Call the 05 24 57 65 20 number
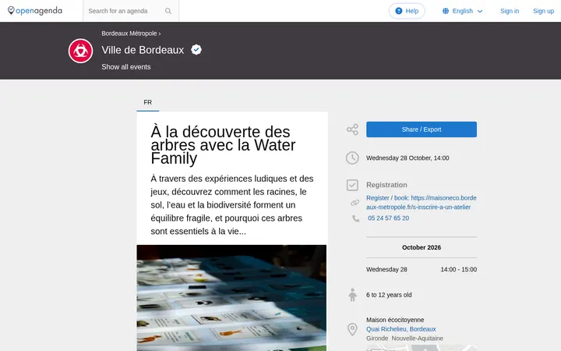Viewport: 561px width, 351px height. [388, 218]
